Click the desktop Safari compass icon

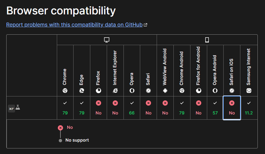tap(148, 91)
